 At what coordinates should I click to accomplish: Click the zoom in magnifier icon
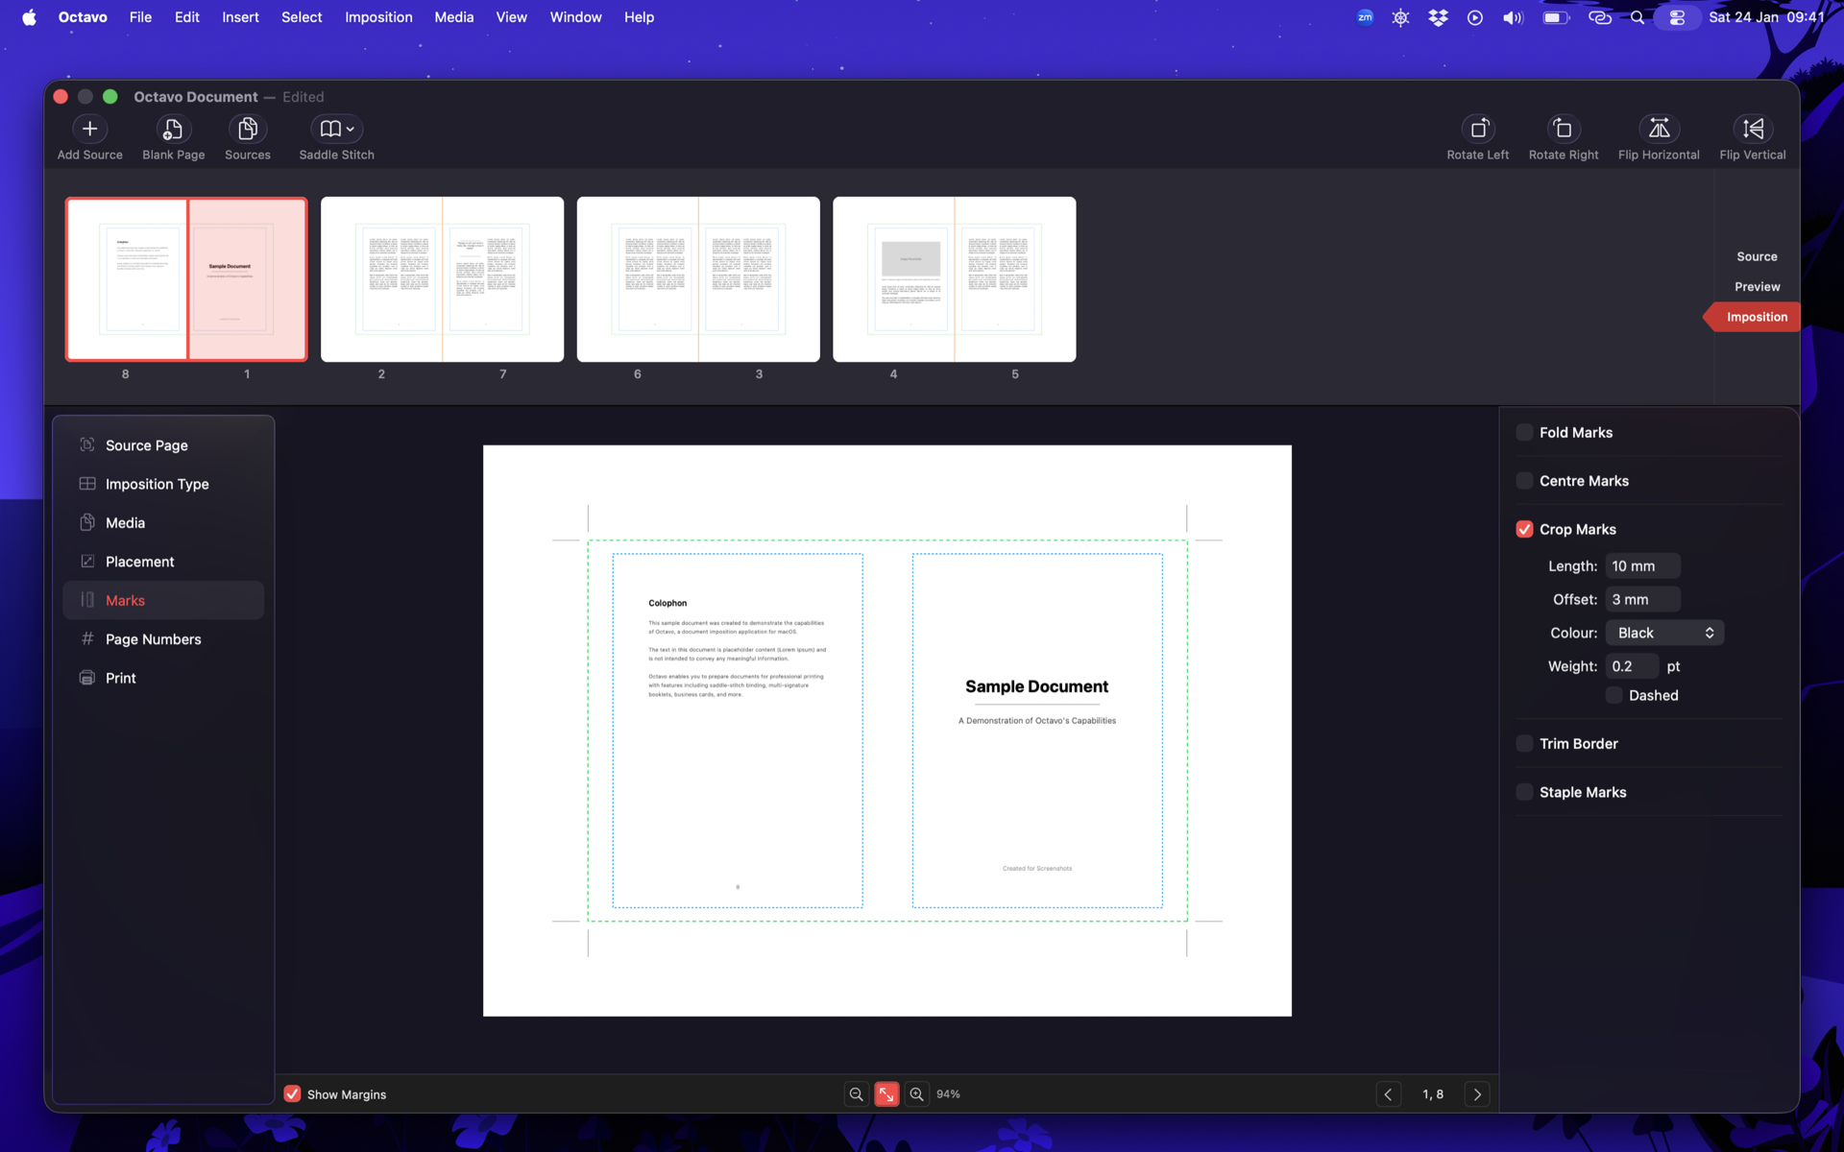pyautogui.click(x=916, y=1094)
